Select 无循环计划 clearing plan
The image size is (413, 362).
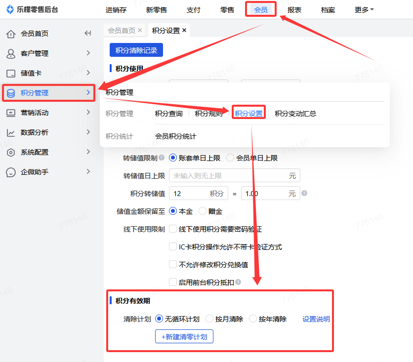159,319
